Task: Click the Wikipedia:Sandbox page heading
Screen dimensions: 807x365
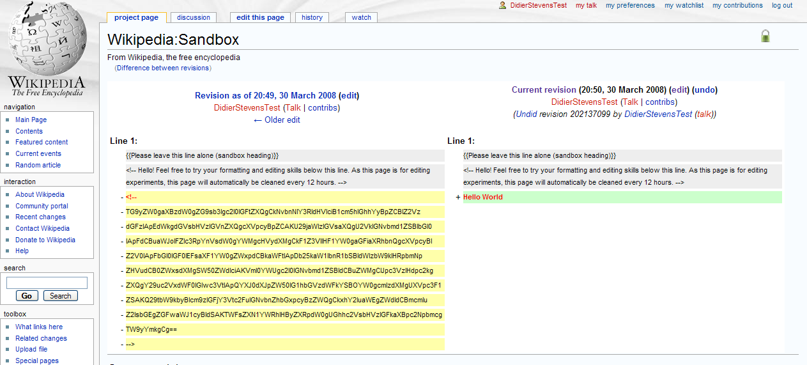Action: click(173, 40)
